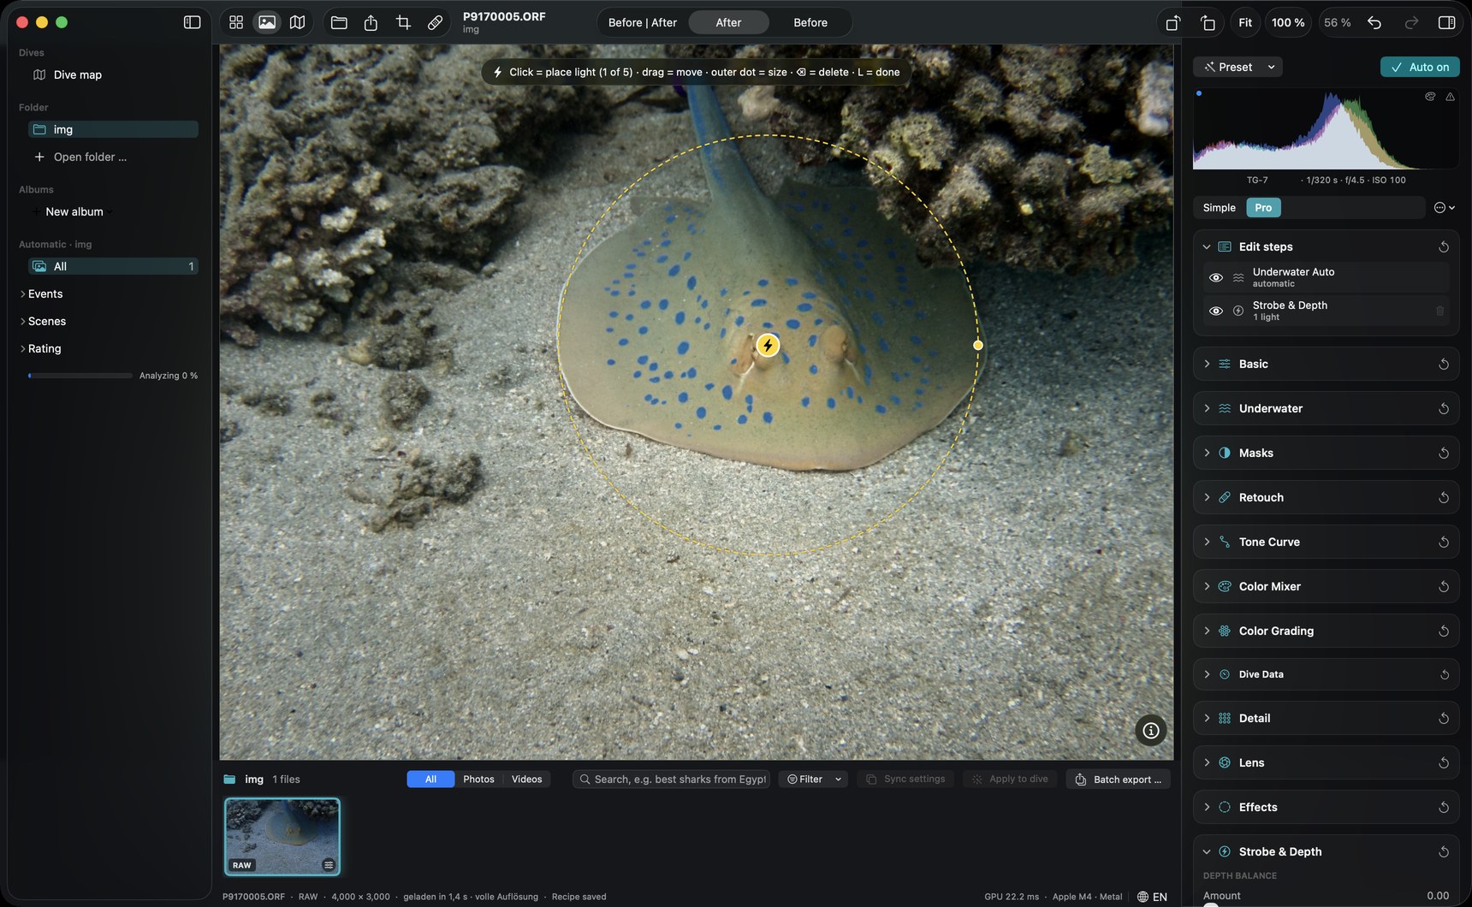The image size is (1472, 907).
Task: Click Batch export button
Action: click(x=1118, y=779)
